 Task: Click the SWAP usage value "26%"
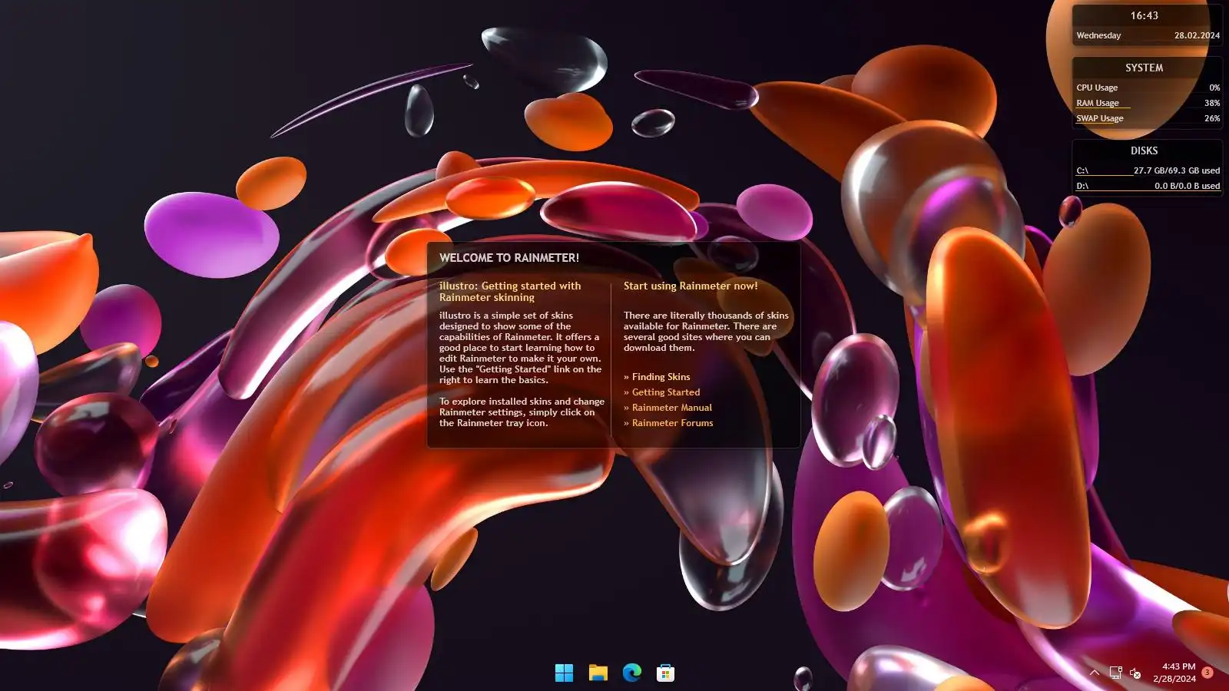(1212, 118)
